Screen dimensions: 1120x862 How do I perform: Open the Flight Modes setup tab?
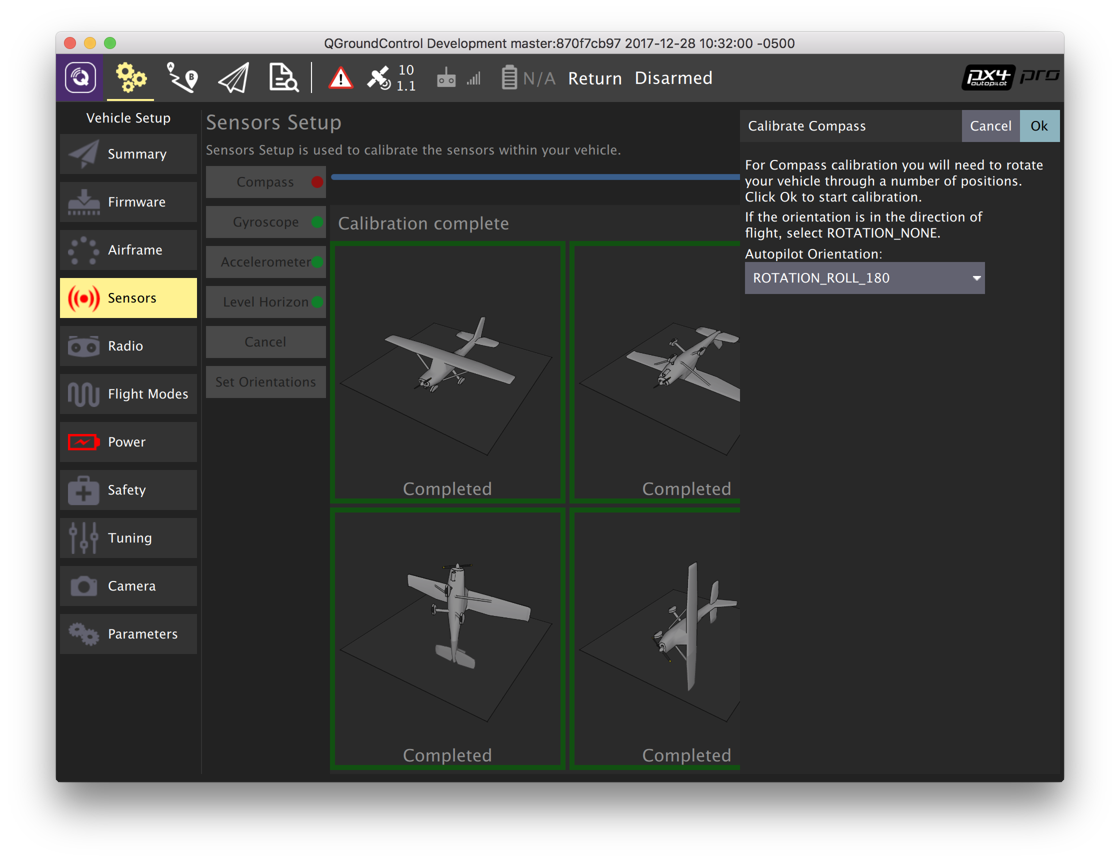coord(128,394)
